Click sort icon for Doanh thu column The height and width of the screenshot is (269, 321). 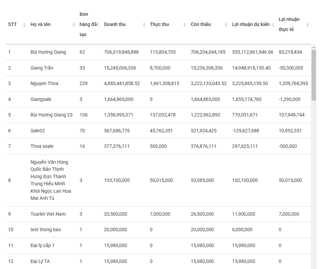144,25
